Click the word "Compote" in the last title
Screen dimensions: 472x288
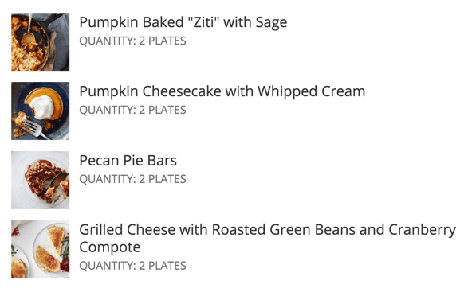pos(110,247)
